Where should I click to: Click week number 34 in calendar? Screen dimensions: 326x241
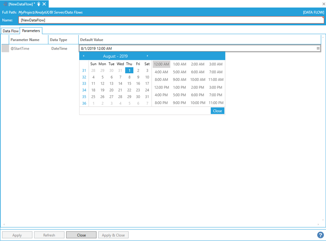point(84,90)
